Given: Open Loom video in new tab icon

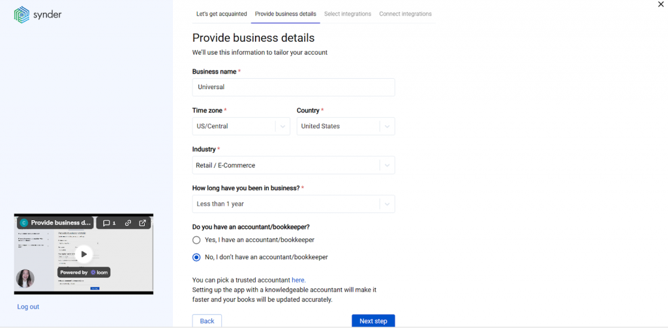Looking at the screenshot, I should (x=143, y=223).
